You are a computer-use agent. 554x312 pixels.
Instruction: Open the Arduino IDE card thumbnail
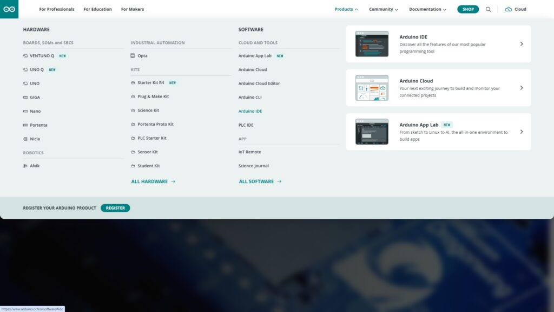(372, 44)
